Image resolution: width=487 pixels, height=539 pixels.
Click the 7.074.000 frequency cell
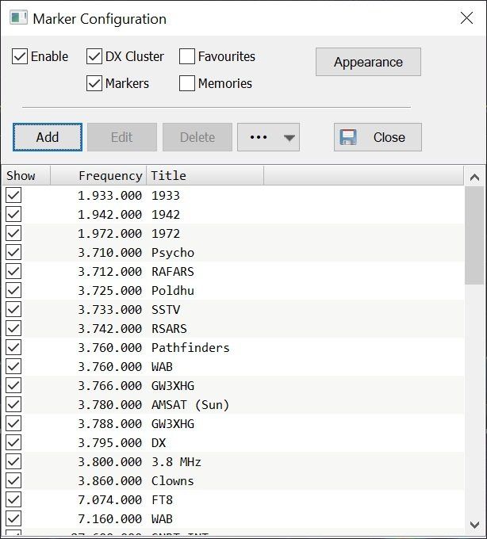(x=109, y=499)
